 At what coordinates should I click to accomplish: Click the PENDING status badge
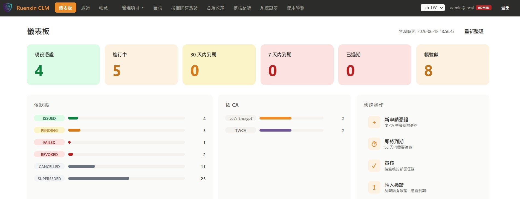pos(49,130)
